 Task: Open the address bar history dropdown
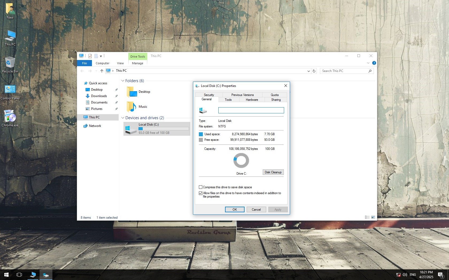[308, 71]
